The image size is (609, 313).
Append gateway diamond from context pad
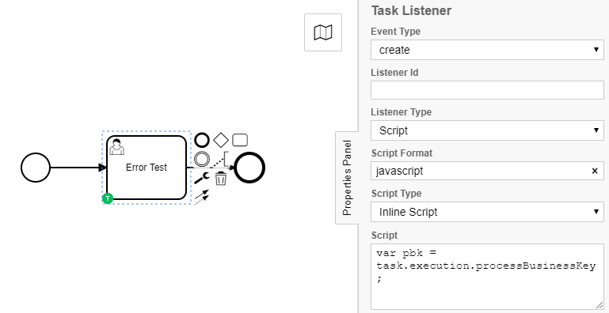(221, 140)
